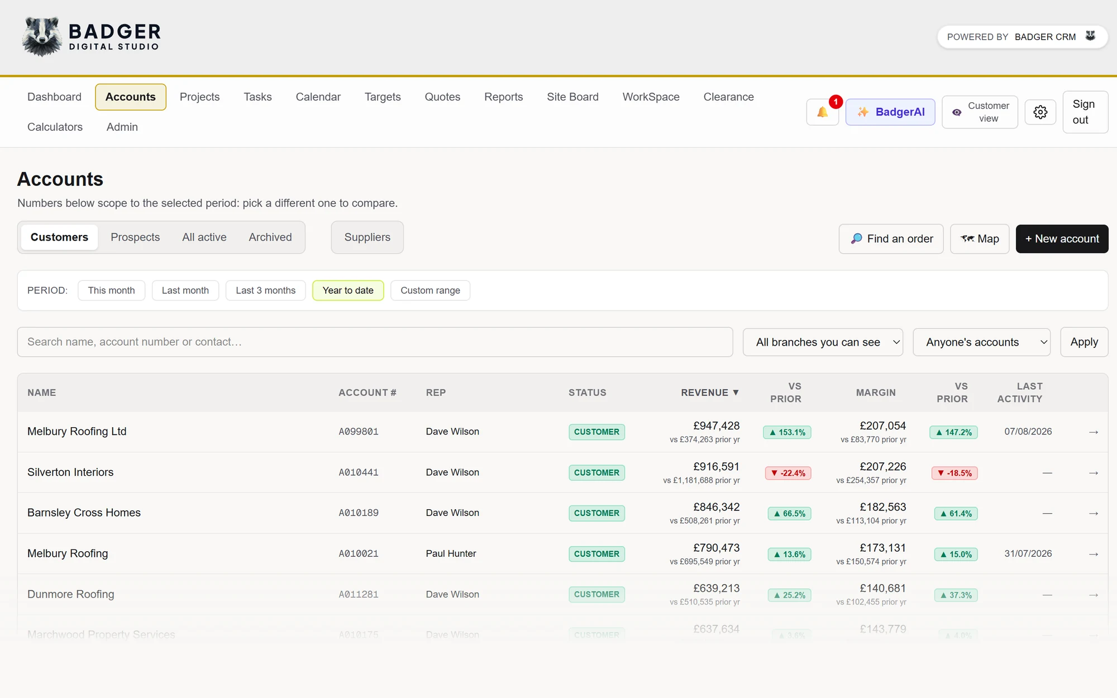This screenshot has width=1117, height=698.
Task: Switch to the Prospects tab
Action: coord(135,237)
